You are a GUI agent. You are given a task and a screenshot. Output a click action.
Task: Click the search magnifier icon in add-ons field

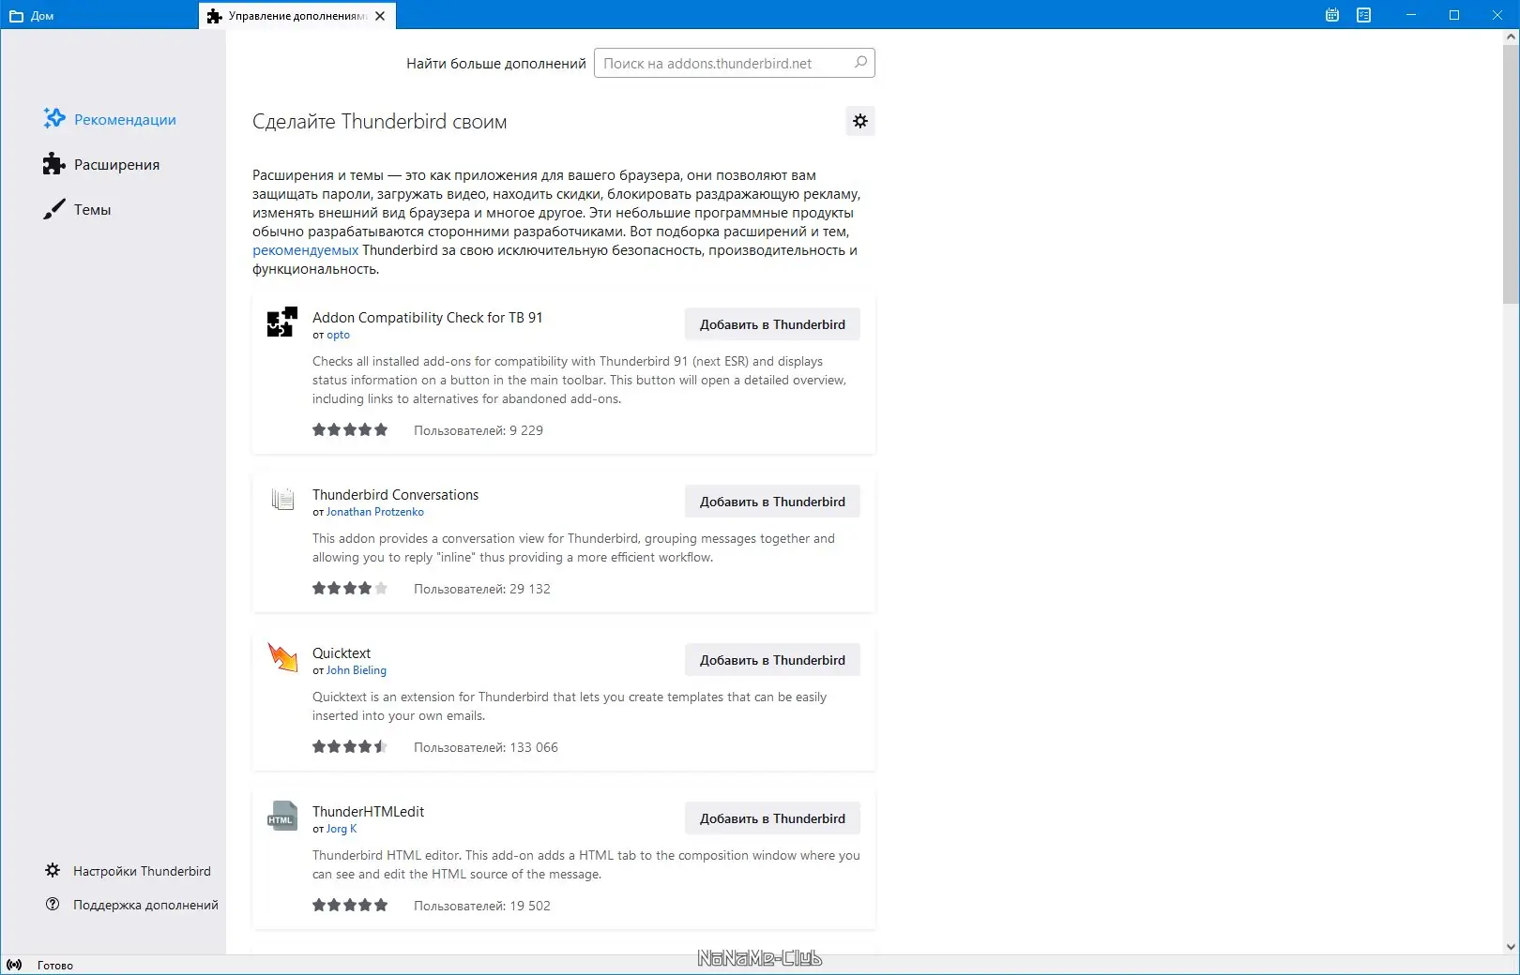(860, 63)
